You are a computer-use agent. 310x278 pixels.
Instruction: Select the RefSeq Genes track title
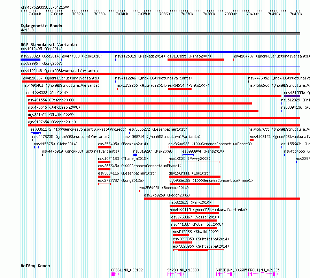tap(35, 266)
